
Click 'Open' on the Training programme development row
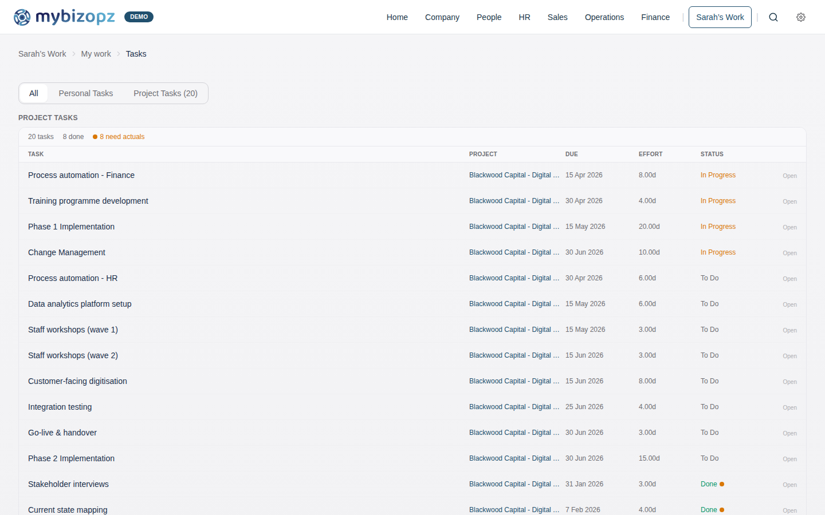789,201
